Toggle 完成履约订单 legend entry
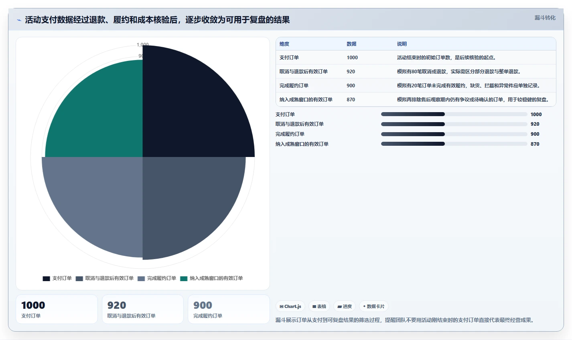Viewport: 572px width, 340px height. click(157, 278)
